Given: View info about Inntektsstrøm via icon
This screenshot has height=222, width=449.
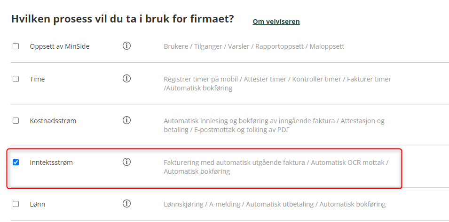Looking at the screenshot, I should (x=126, y=162).
